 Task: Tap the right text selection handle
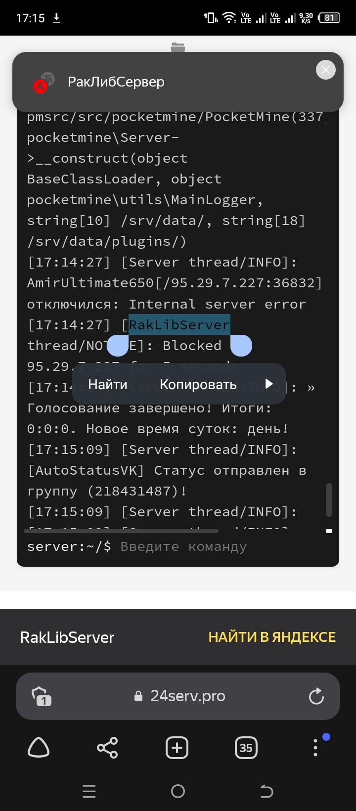coord(241,346)
